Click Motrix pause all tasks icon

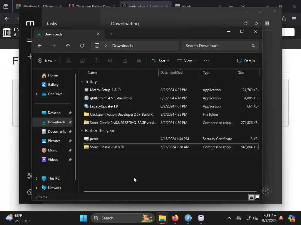[x=267, y=23]
